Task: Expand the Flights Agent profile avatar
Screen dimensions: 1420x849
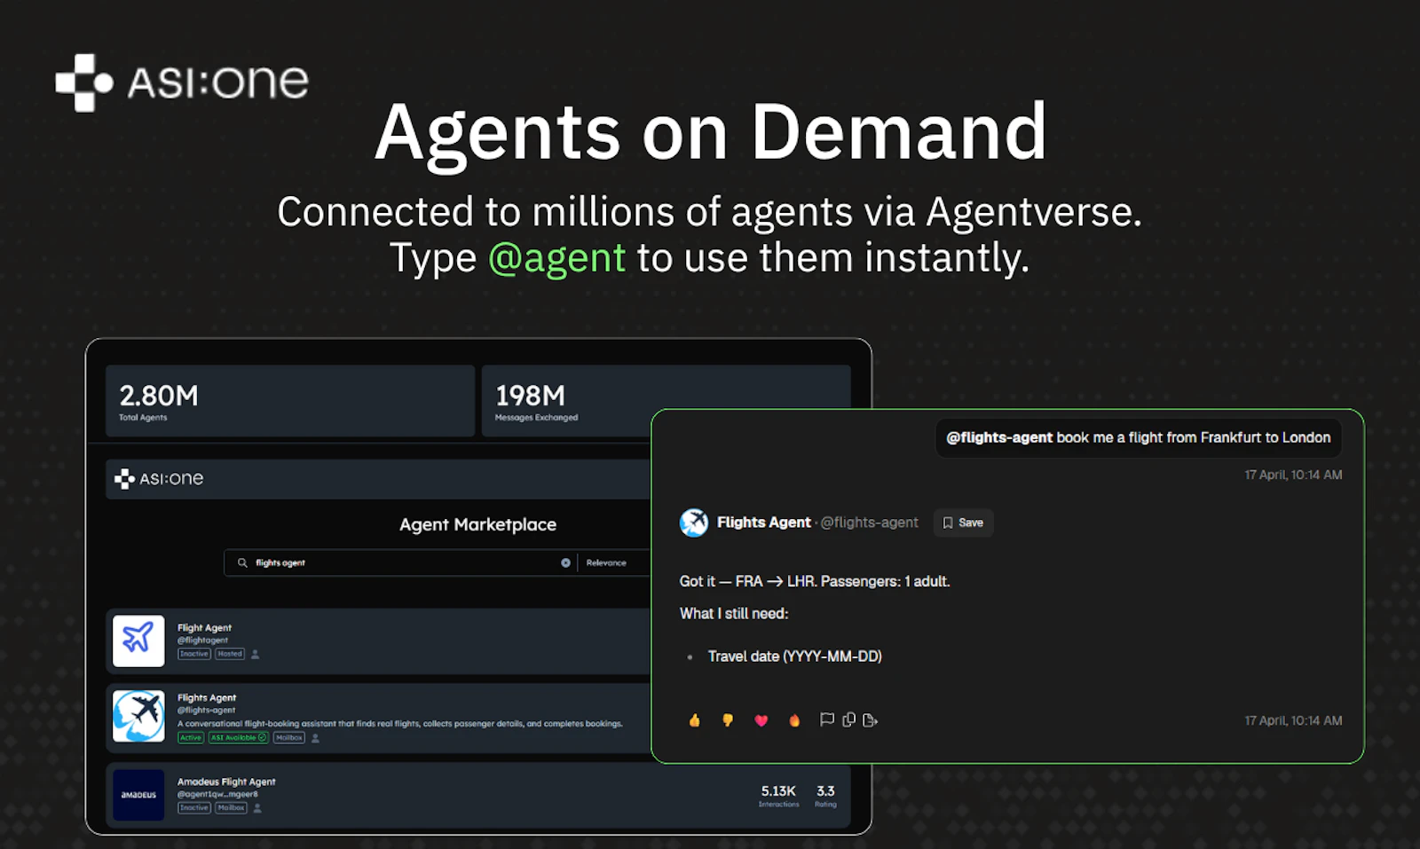Action: click(694, 523)
